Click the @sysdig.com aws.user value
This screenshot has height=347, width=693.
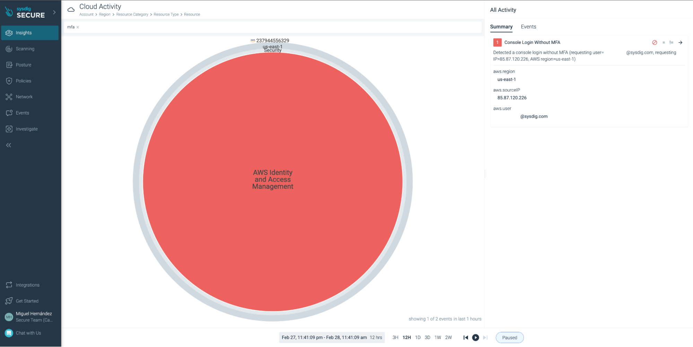point(534,117)
